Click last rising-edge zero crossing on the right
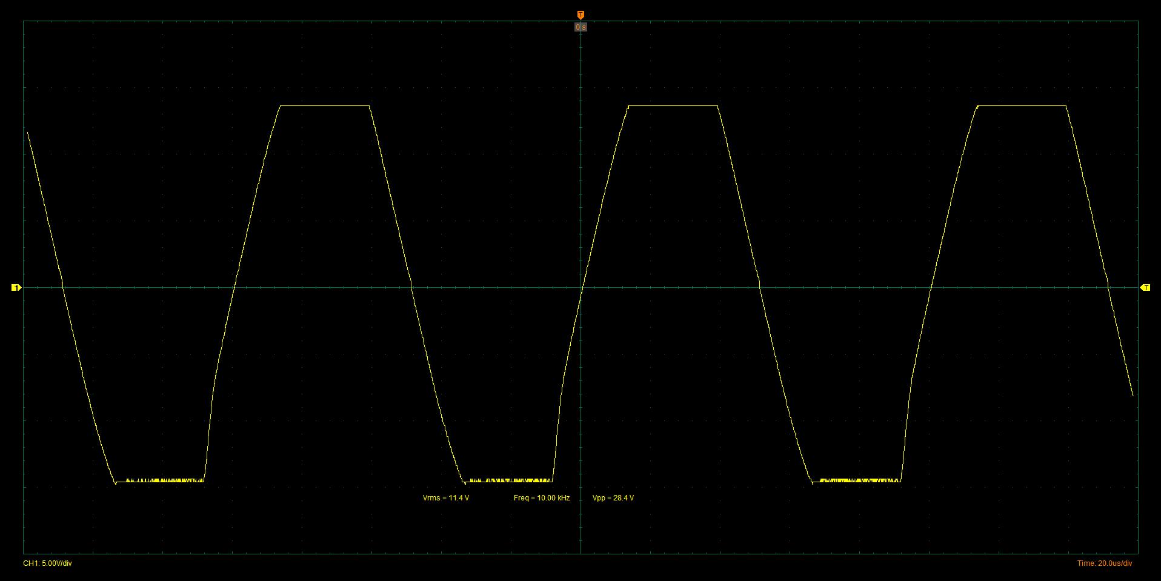The height and width of the screenshot is (581, 1161). tap(930, 288)
